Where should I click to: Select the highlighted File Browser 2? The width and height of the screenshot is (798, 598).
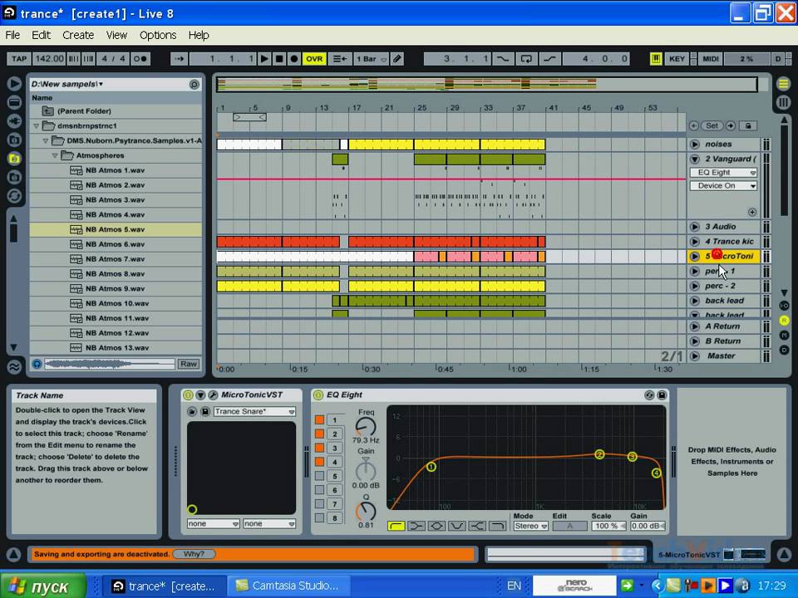pos(14,159)
